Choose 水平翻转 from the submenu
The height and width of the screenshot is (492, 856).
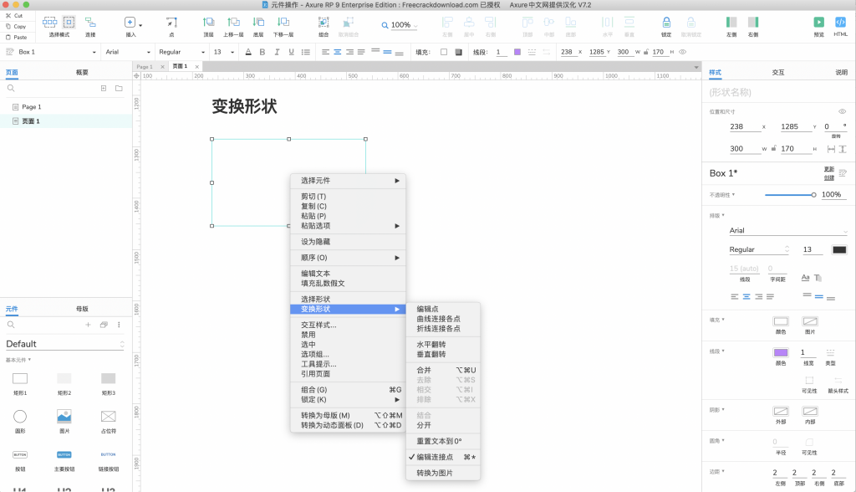tap(431, 344)
